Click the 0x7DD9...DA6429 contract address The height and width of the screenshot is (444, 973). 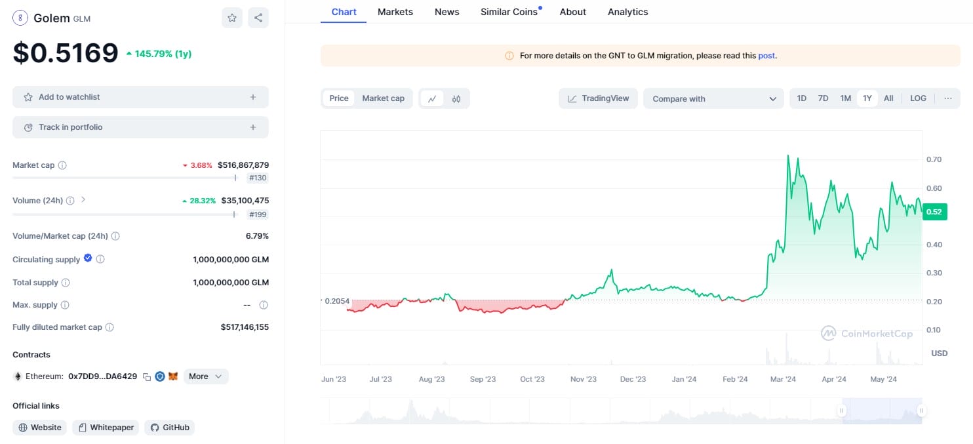coord(102,376)
